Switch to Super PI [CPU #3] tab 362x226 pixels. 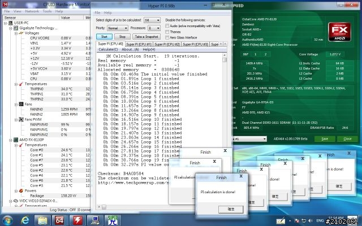click(x=195, y=44)
